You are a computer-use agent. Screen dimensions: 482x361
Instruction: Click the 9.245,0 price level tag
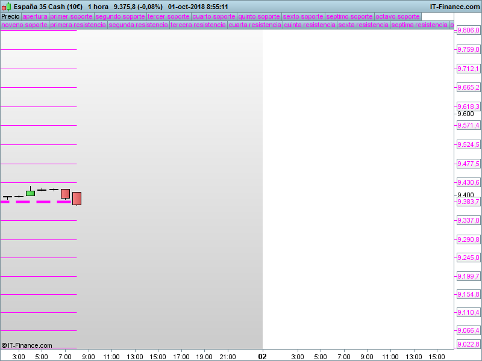468,258
